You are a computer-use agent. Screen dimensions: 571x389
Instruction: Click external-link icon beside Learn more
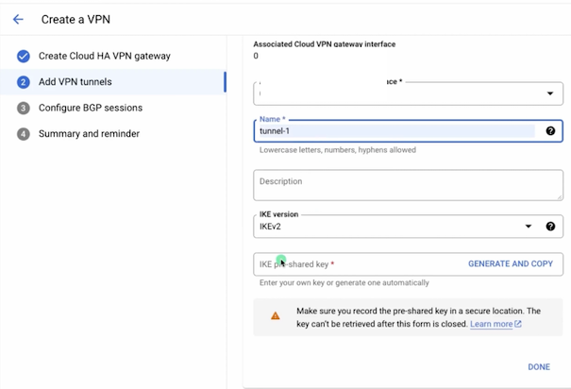pyautogui.click(x=518, y=324)
